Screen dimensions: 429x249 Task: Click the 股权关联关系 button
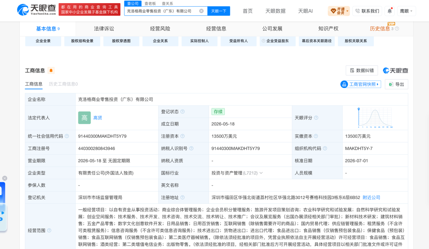pyautogui.click(x=356, y=41)
